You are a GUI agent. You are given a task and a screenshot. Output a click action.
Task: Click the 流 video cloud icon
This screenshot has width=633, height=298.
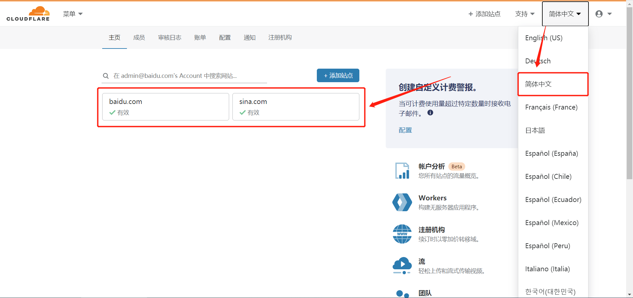coord(402,266)
